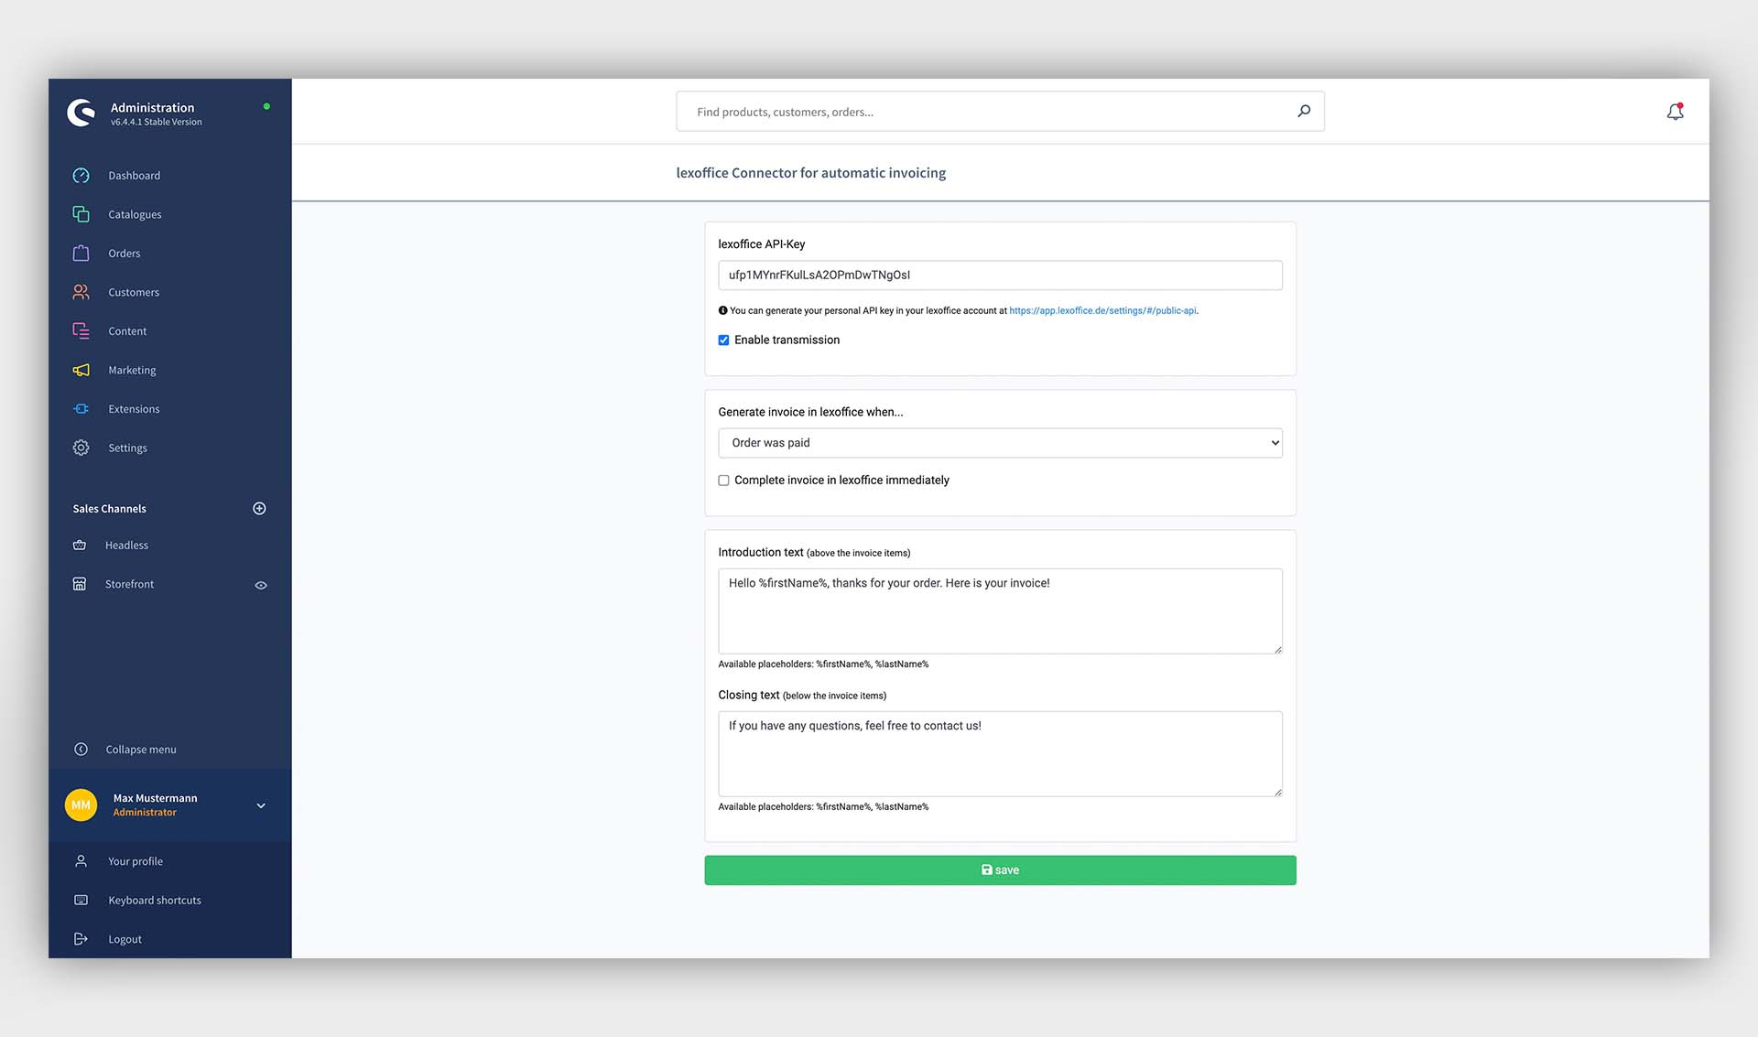Open Extensions menu item
This screenshot has height=1037, width=1758.
click(134, 409)
